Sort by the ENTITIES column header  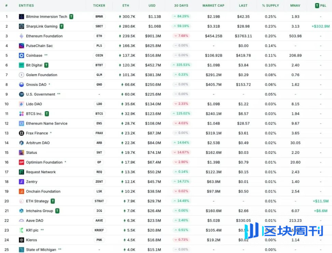26,5
